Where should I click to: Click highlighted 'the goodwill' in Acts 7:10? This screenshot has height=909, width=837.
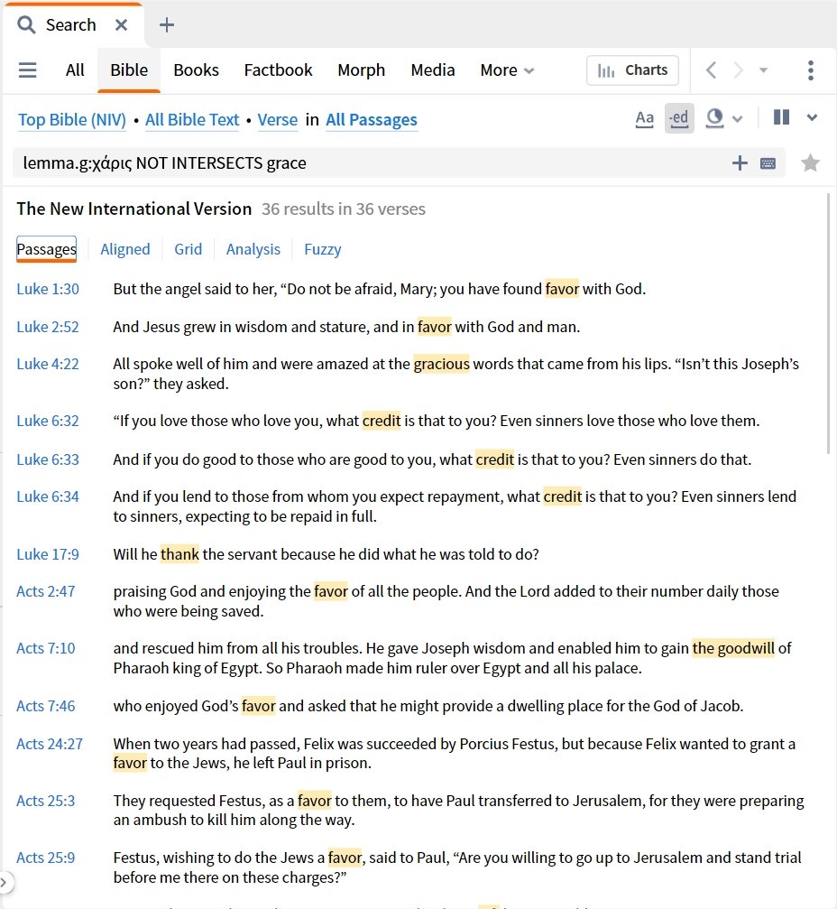[733, 648]
